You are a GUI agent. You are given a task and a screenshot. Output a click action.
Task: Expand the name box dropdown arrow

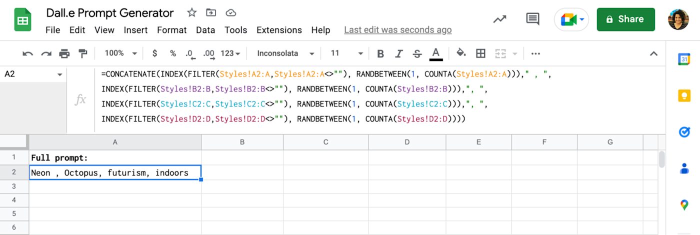click(x=60, y=74)
